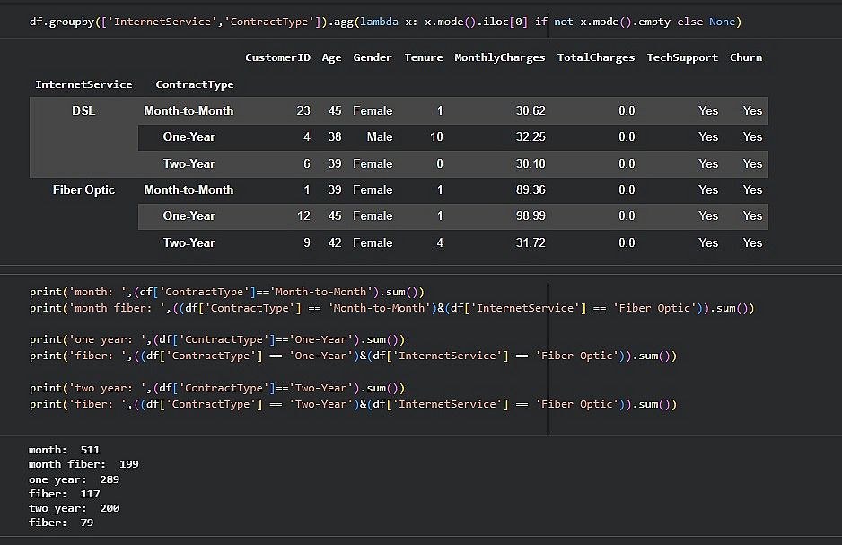Click the Fiber Optic row group label
Viewport: 842px width, 545px height.
point(83,189)
